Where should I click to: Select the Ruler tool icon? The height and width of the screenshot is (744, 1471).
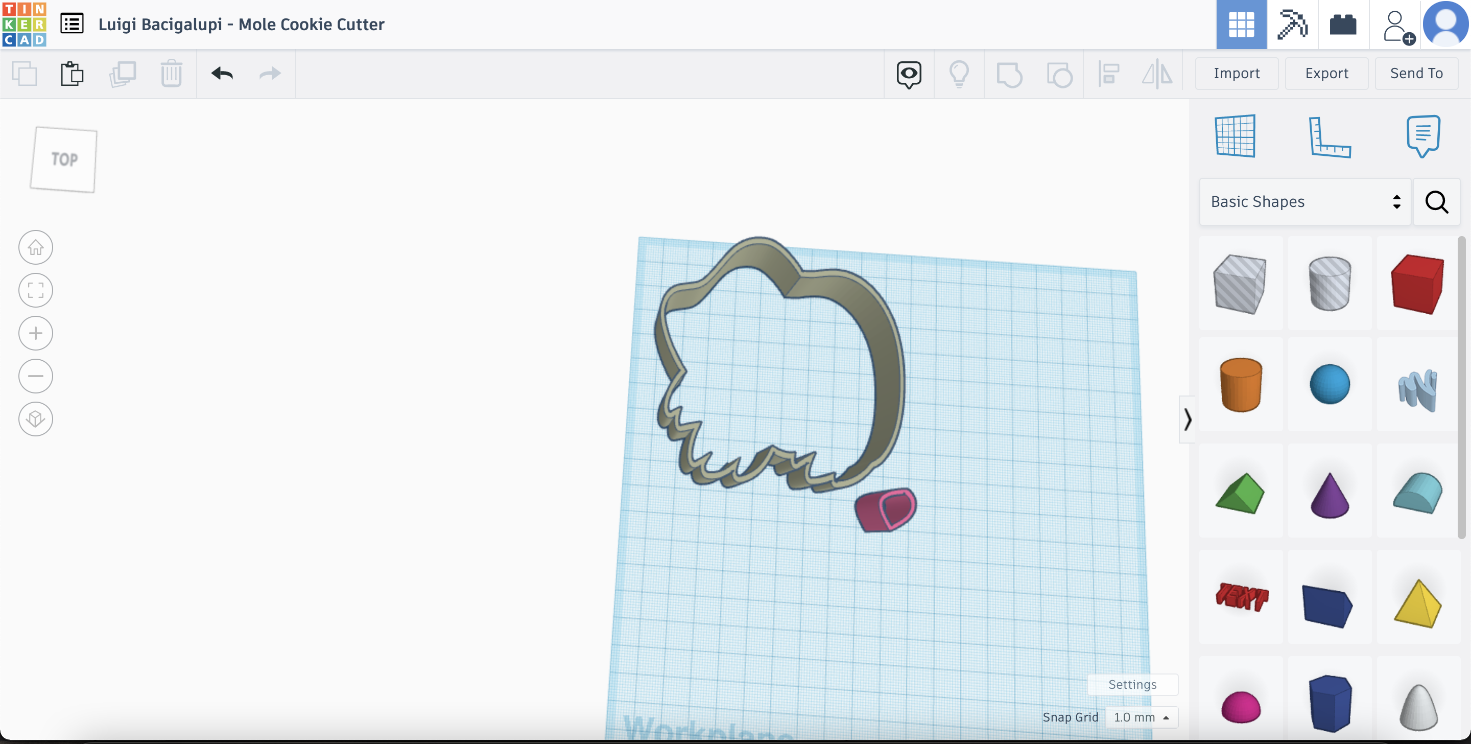click(1329, 136)
